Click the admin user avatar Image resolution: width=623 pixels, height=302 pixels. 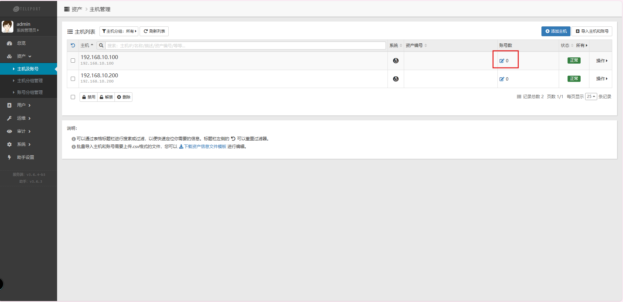click(x=8, y=27)
